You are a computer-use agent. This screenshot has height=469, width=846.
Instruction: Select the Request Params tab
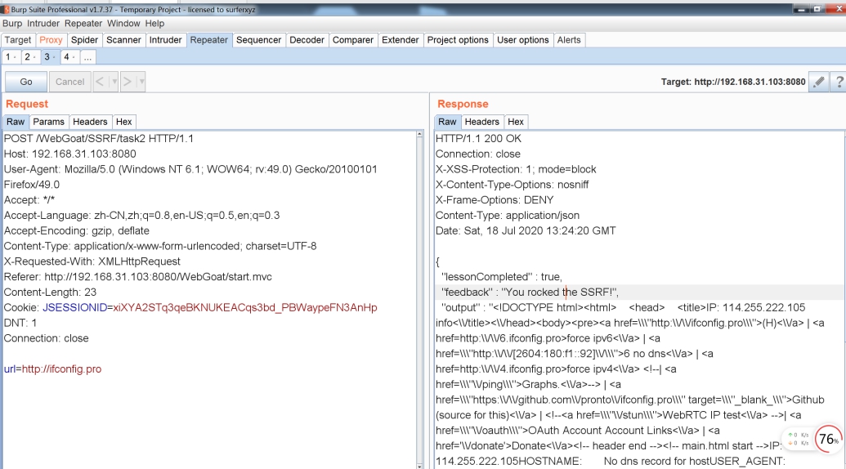(x=48, y=122)
